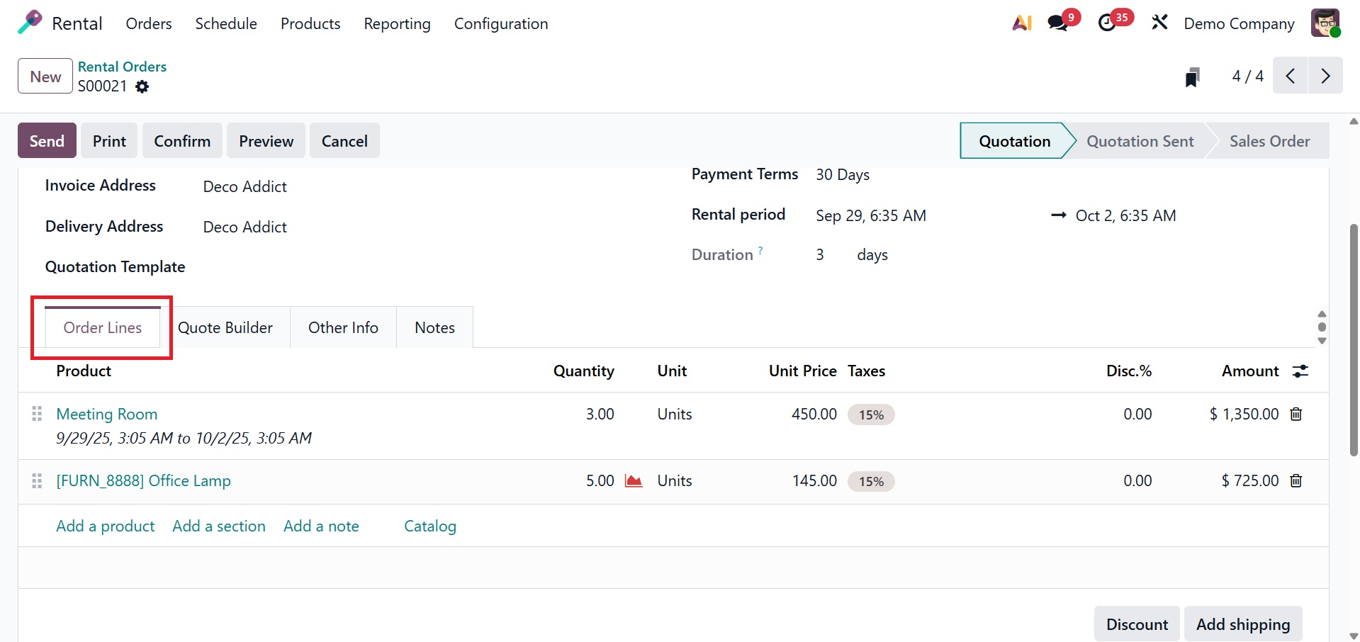This screenshot has height=642, width=1360.
Task: Click the Rental app key icon
Action: [x=30, y=23]
